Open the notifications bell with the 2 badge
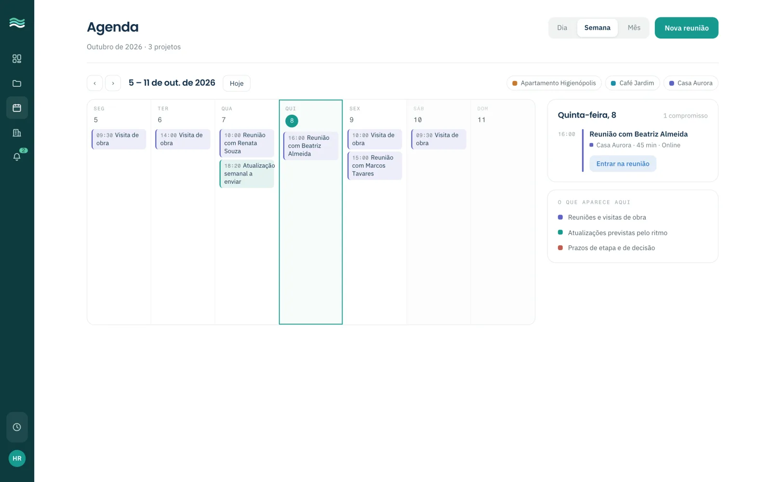The height and width of the screenshot is (482, 771). pyautogui.click(x=17, y=156)
